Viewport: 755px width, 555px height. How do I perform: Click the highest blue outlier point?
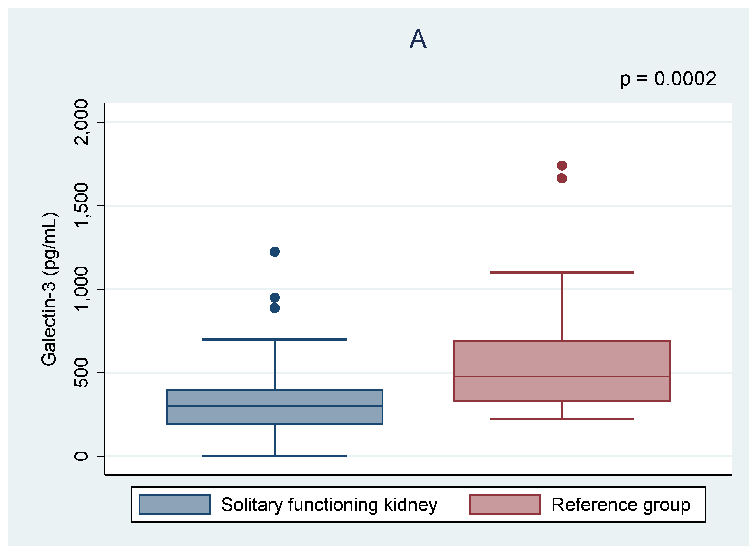(274, 252)
